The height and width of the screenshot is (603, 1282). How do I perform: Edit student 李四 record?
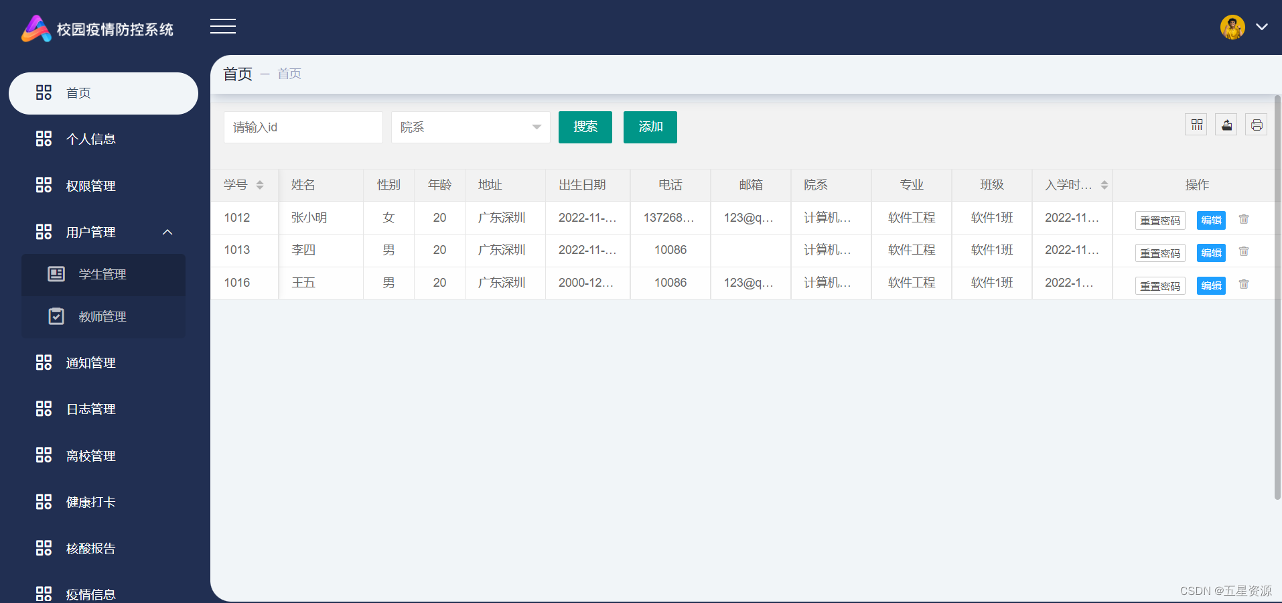(x=1211, y=253)
